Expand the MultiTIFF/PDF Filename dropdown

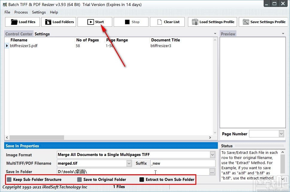(x=129, y=163)
